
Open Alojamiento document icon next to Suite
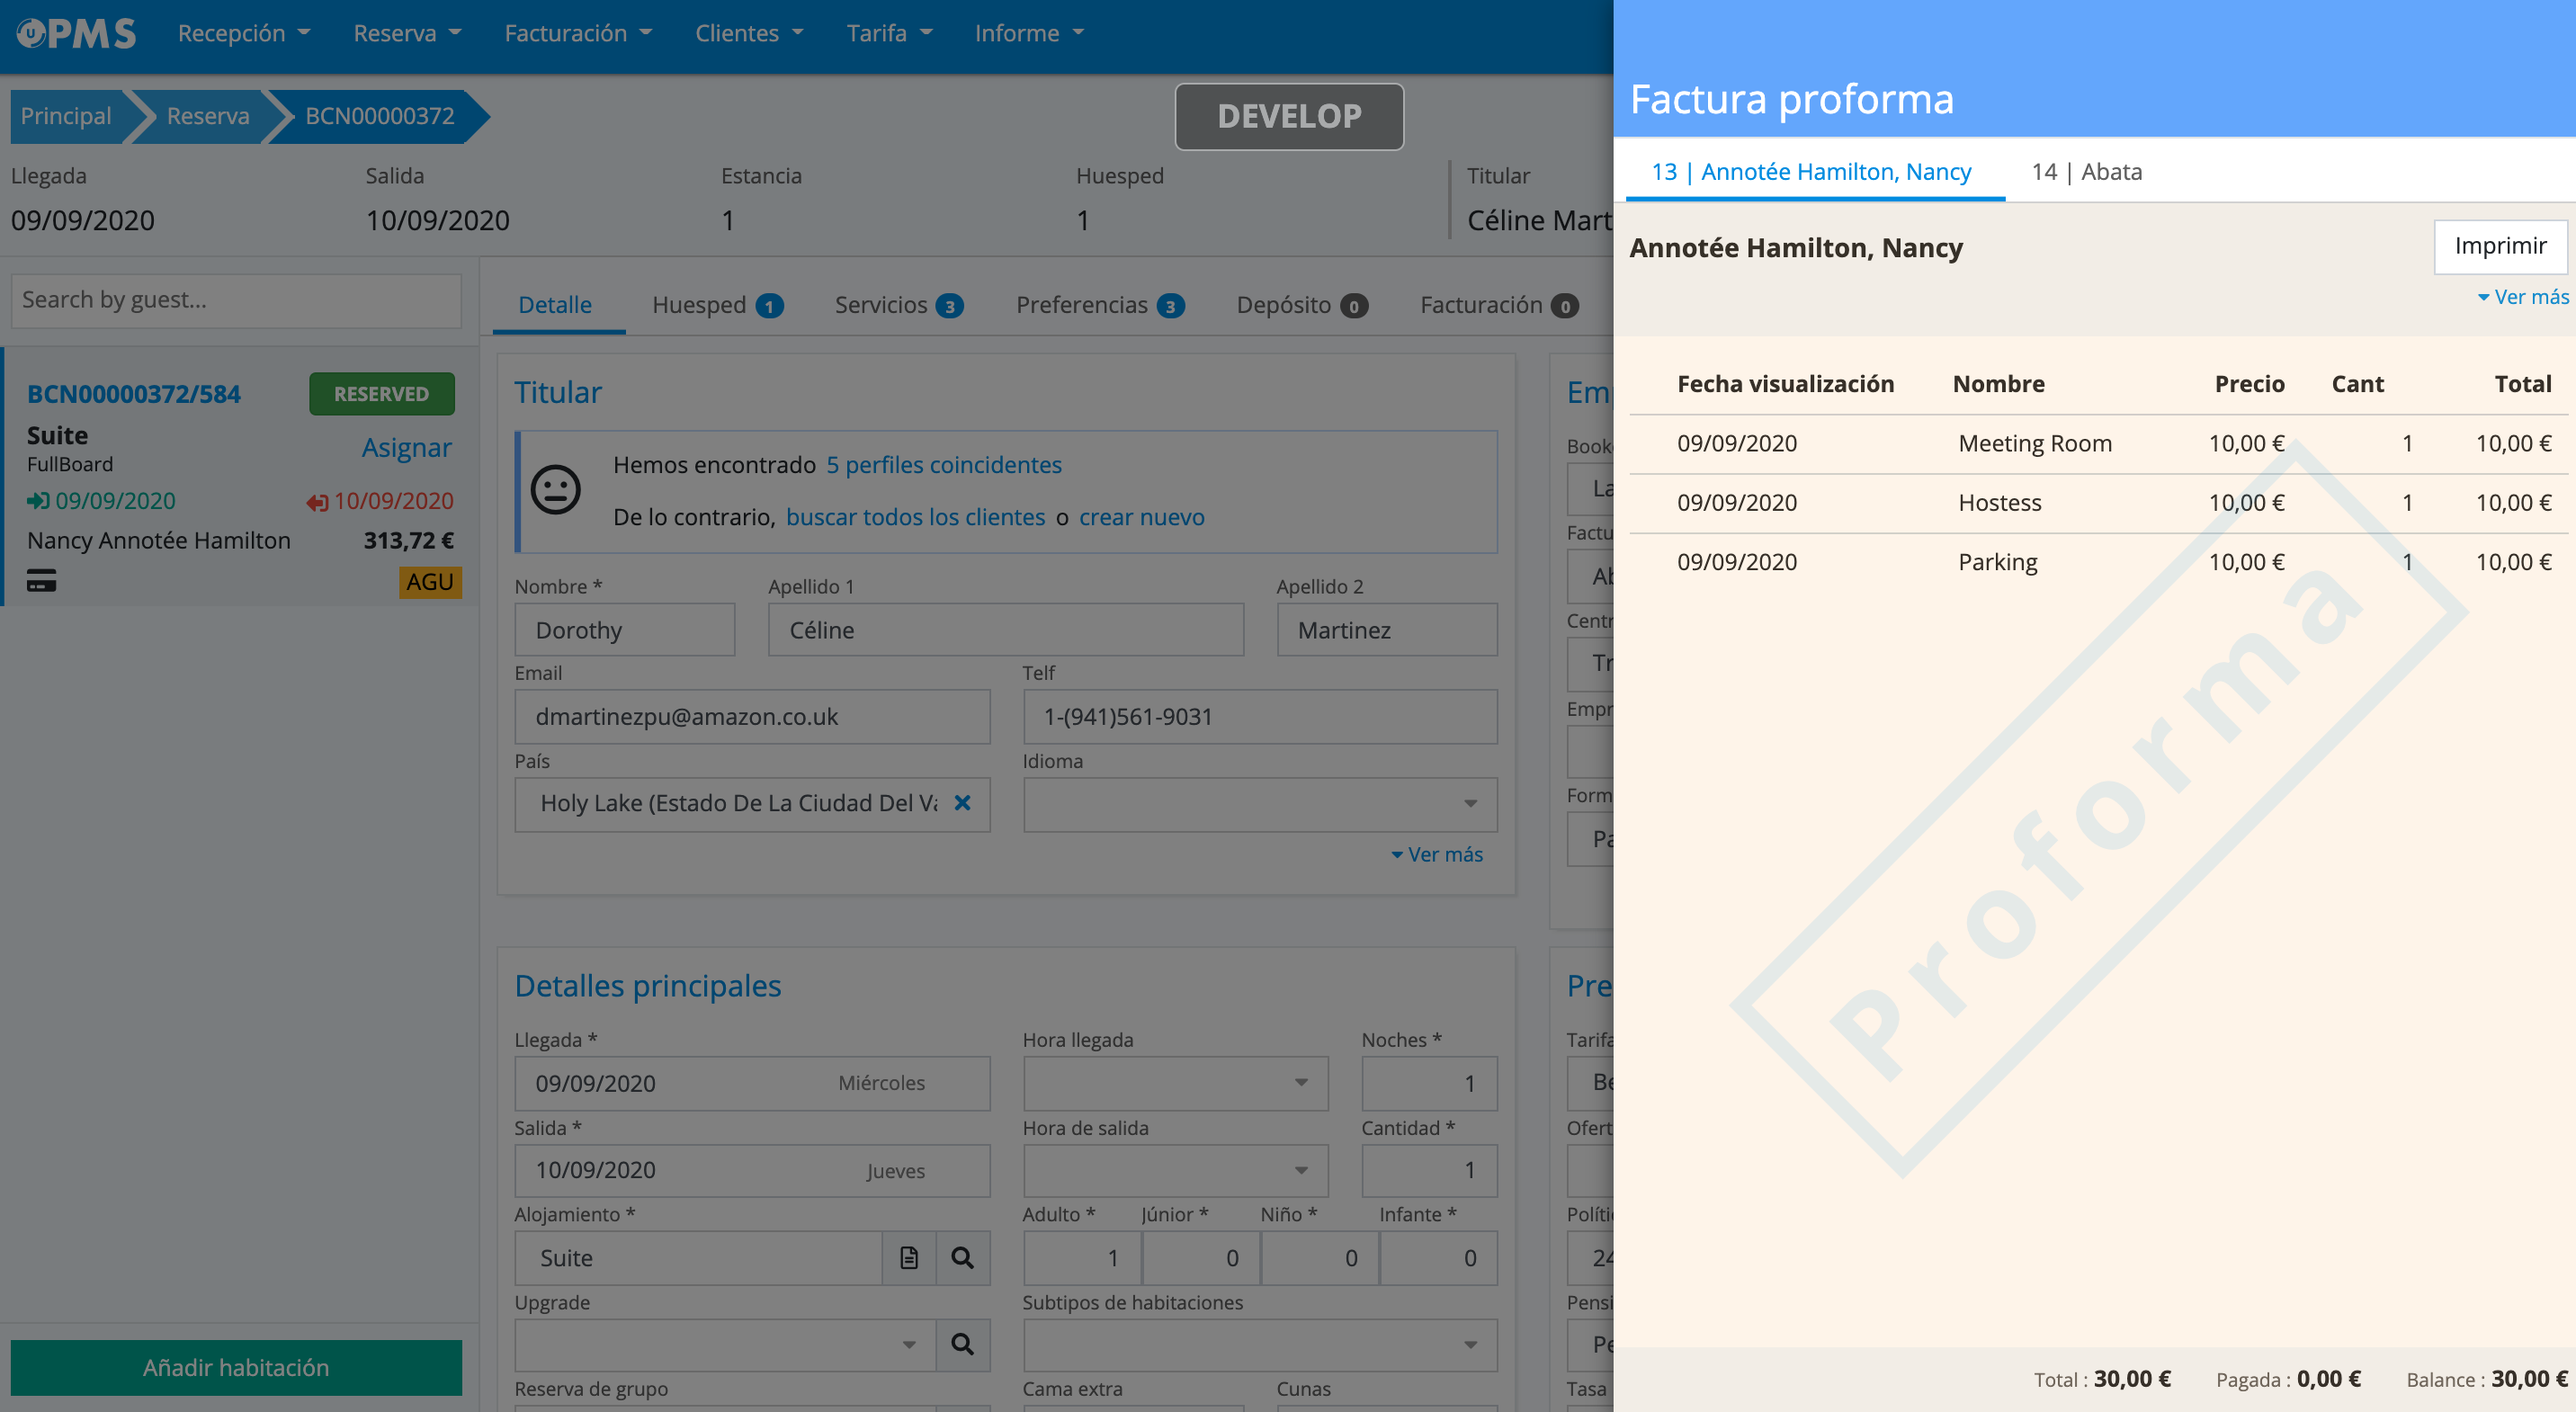(908, 1258)
